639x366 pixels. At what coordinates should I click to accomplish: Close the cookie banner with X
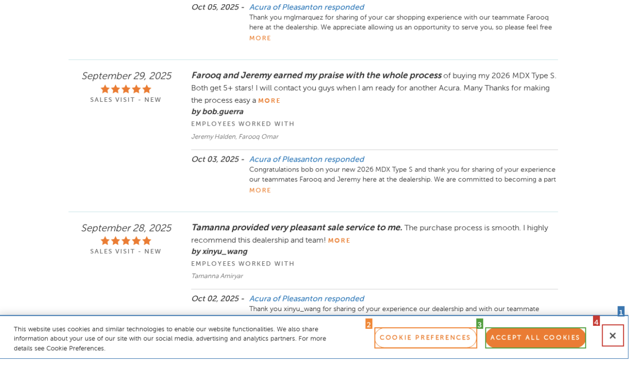click(x=612, y=335)
